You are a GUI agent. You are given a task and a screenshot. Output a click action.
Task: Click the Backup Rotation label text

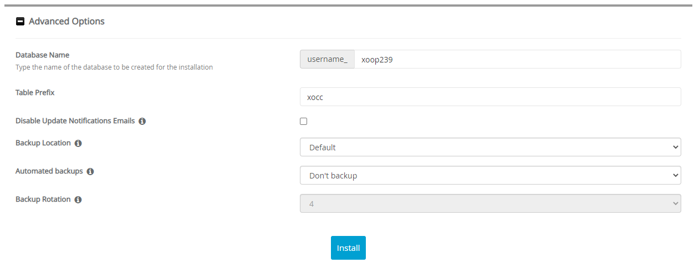coord(43,199)
